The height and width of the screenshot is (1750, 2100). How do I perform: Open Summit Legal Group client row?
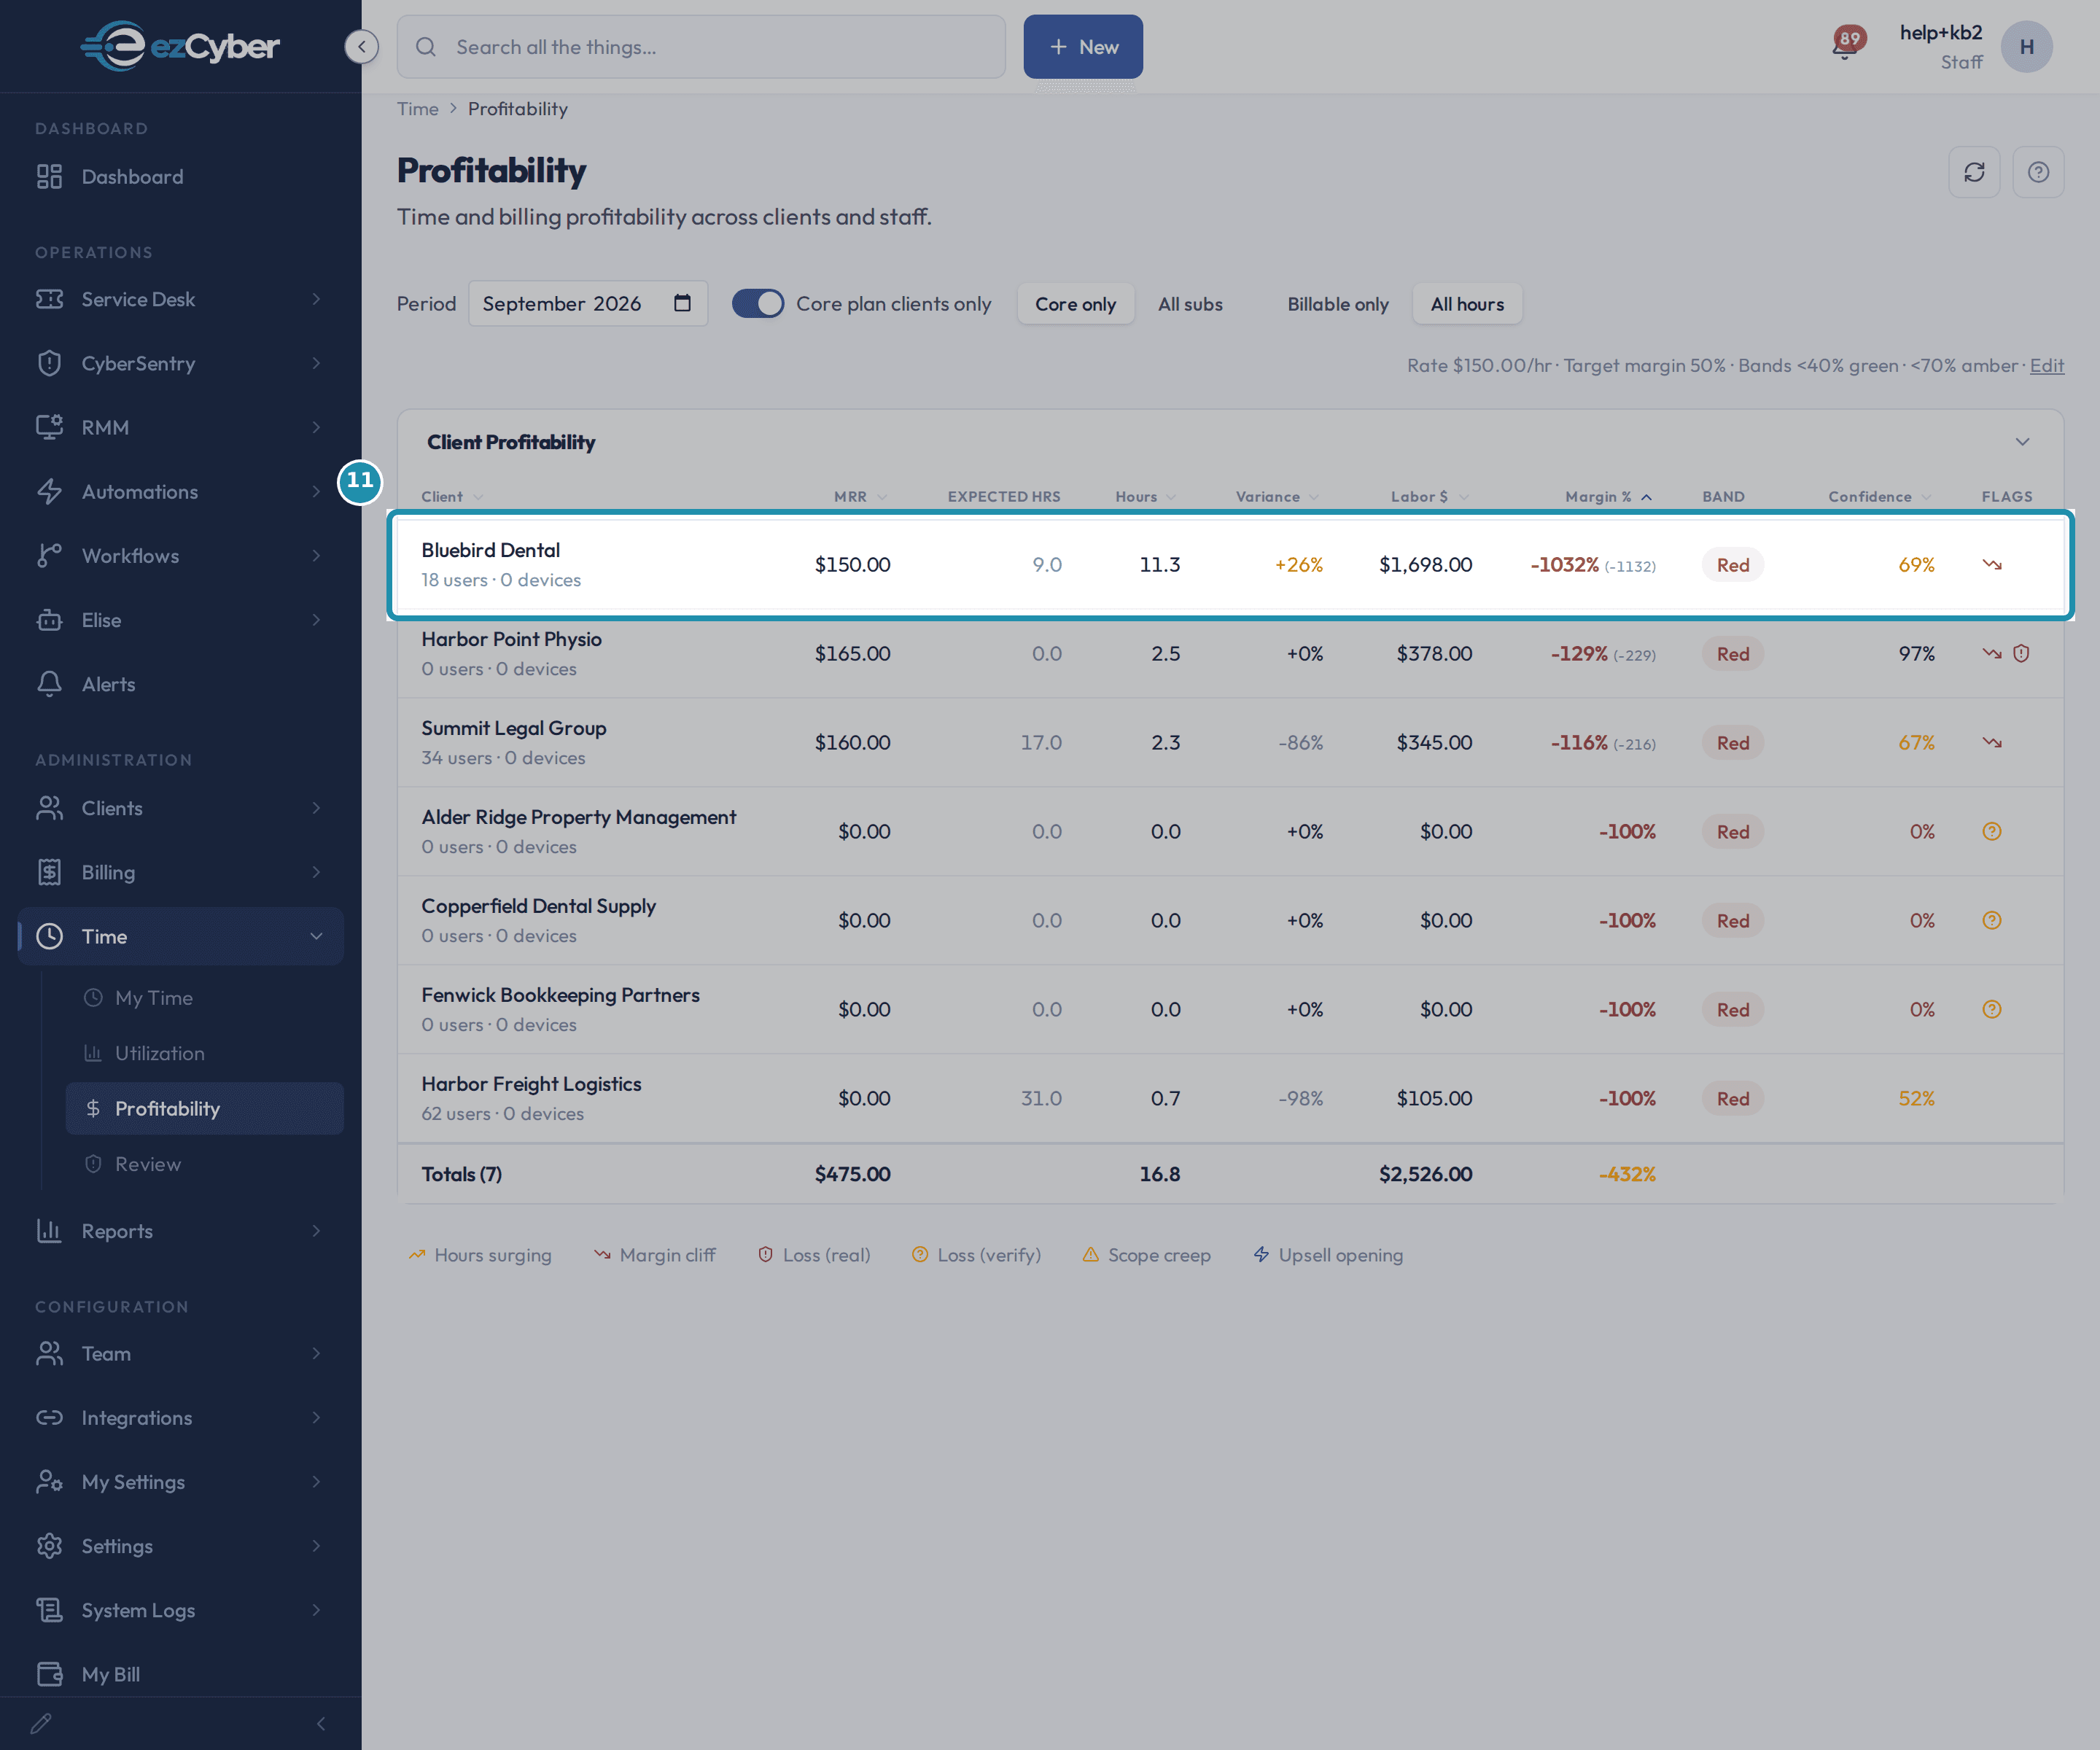pyautogui.click(x=1230, y=743)
